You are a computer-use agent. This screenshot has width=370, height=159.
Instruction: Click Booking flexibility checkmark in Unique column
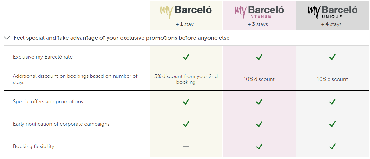(332, 147)
